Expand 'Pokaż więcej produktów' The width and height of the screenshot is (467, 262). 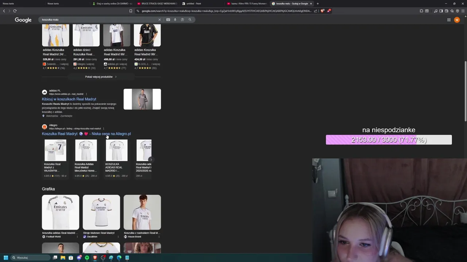[x=101, y=77]
